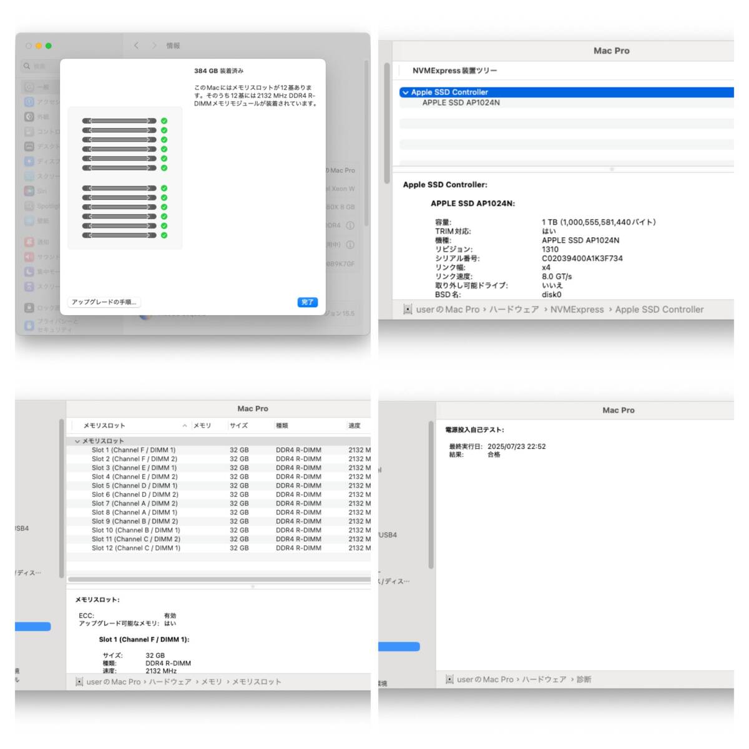Click the green zoom button of System Settings
749x749 pixels.
coord(49,46)
